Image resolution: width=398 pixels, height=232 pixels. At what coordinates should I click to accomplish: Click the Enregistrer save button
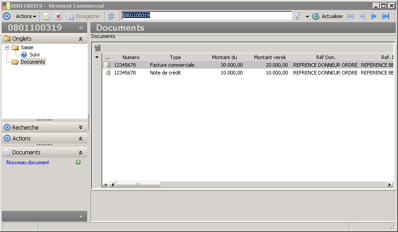84,17
